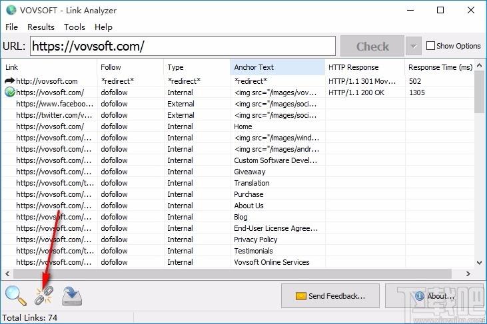Click the 'Total Links: 74' status text
The image size is (487, 324).
(30, 318)
